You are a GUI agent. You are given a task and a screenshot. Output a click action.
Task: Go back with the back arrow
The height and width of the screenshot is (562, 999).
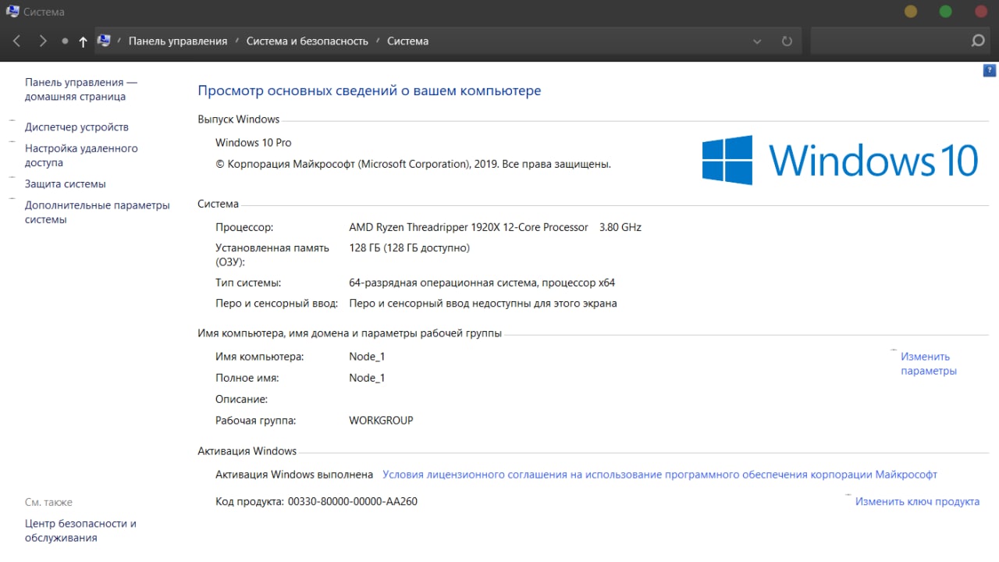pyautogui.click(x=16, y=41)
